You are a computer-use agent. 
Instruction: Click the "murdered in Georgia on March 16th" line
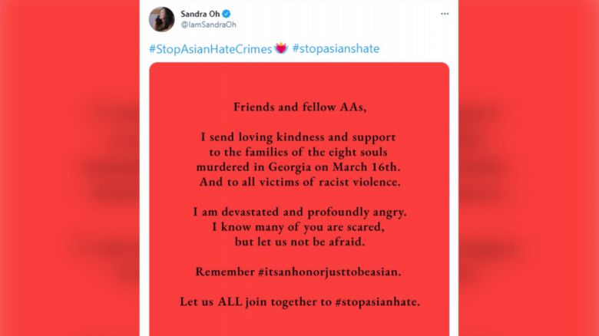(x=299, y=167)
